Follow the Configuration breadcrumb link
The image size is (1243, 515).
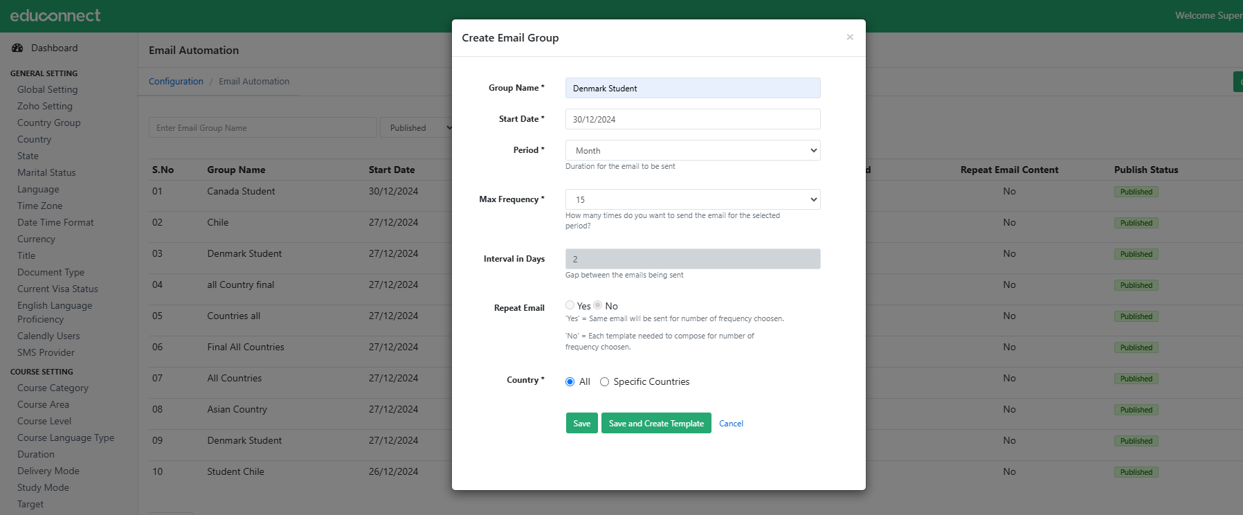coord(176,81)
